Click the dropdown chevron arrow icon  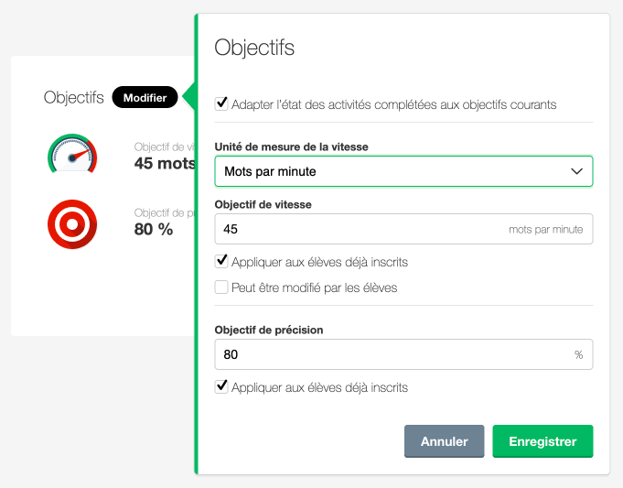pos(576,171)
